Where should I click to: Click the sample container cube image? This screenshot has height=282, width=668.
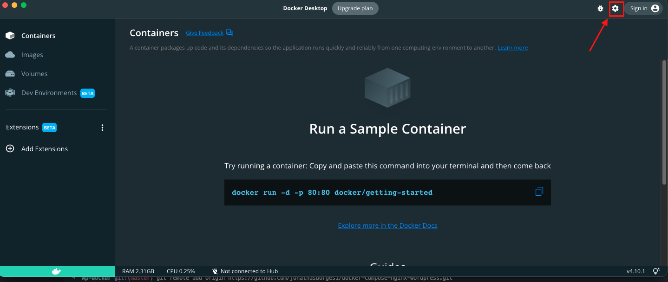pos(387,88)
